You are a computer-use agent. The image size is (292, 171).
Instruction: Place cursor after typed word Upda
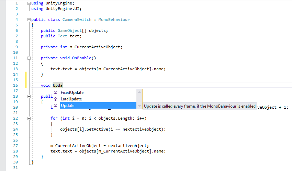coord(63,85)
